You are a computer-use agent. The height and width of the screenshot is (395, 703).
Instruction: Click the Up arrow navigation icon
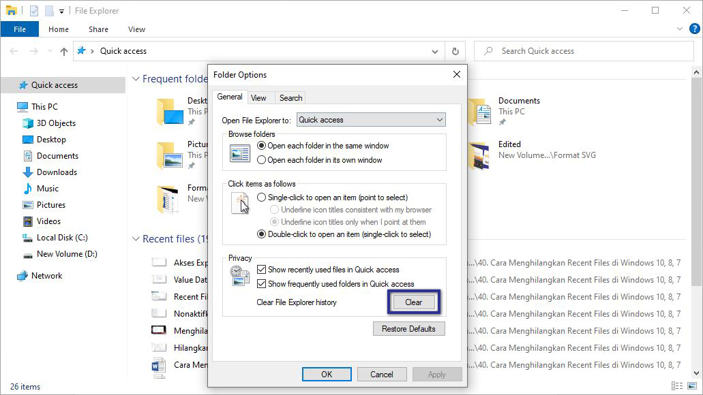point(63,51)
